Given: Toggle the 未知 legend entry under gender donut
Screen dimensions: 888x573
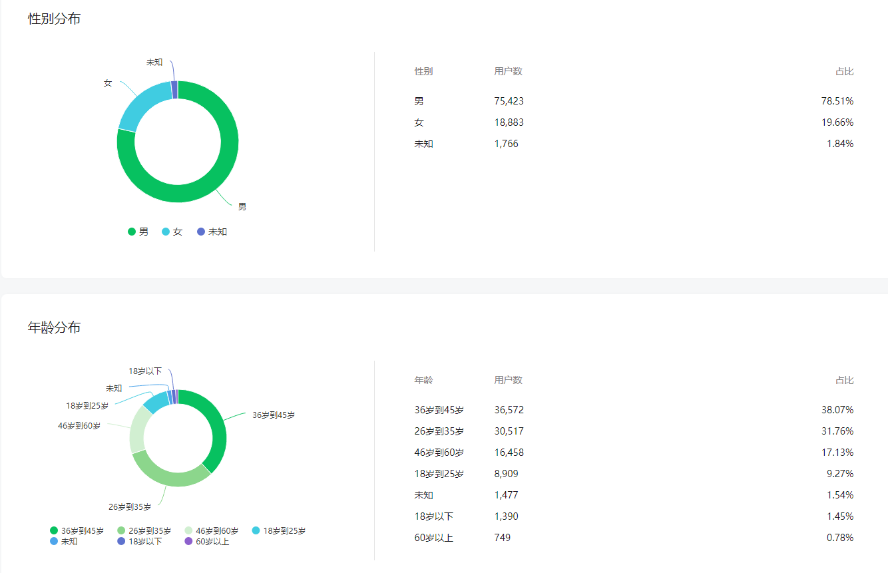Looking at the screenshot, I should tap(212, 232).
